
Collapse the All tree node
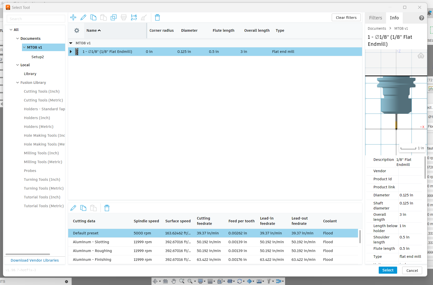11,30
